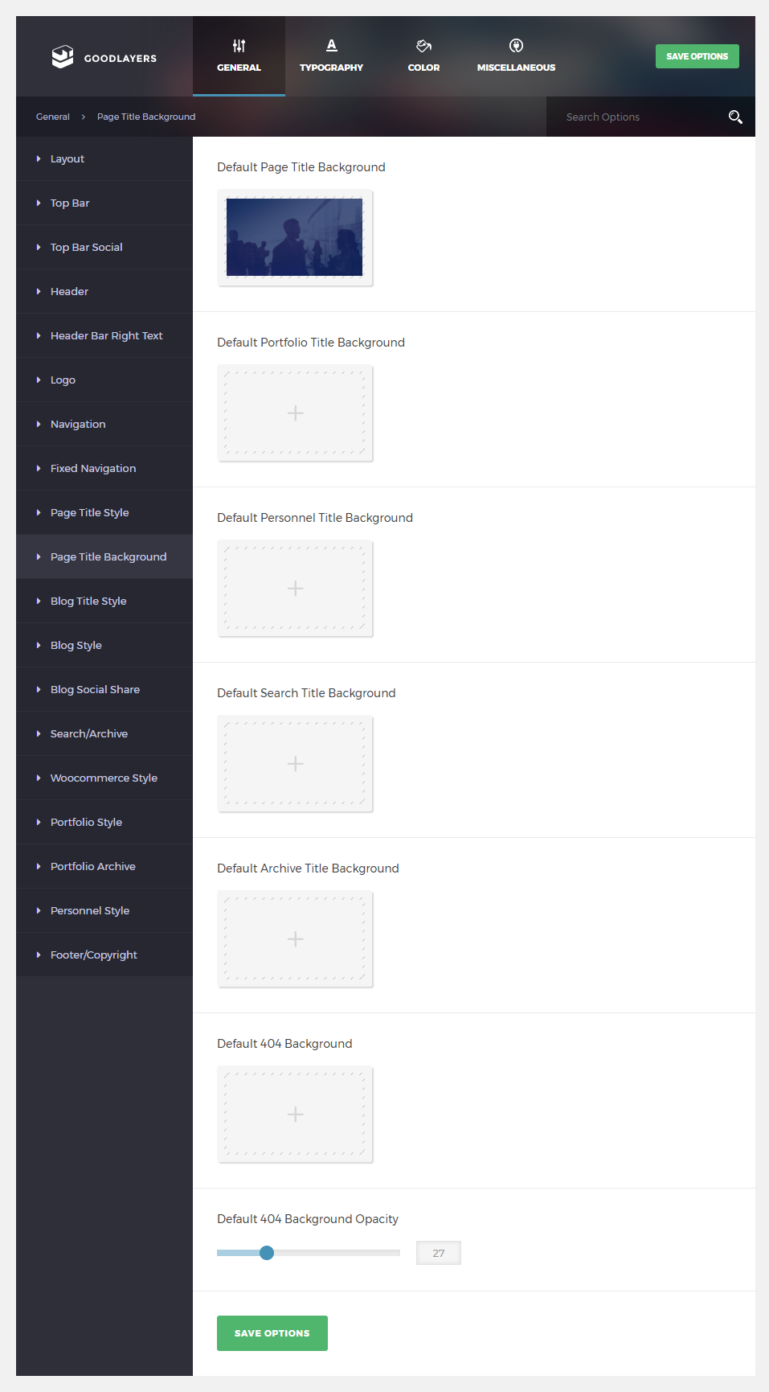Image resolution: width=769 pixels, height=1392 pixels.
Task: Click the Default Page Title Background thumbnail
Action: click(x=295, y=237)
